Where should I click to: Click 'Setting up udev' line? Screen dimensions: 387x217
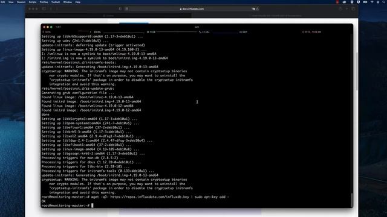point(75,41)
